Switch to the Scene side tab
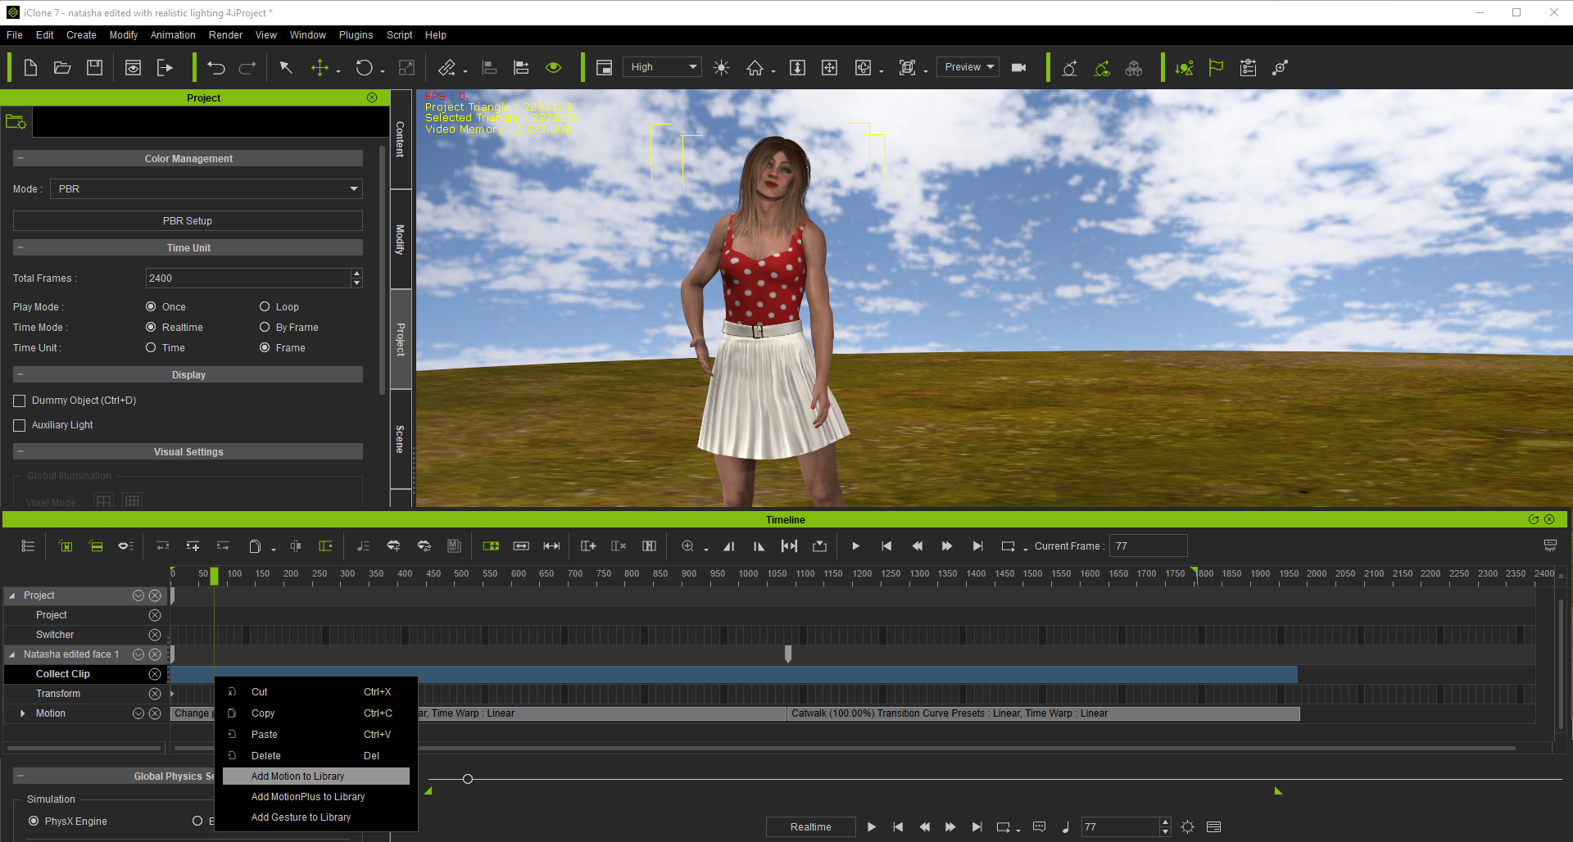This screenshot has width=1573, height=842. click(401, 439)
